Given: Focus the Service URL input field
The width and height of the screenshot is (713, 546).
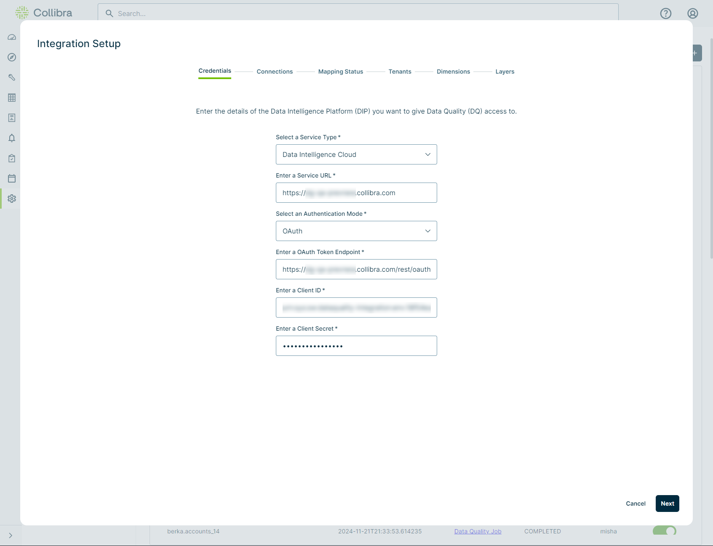Looking at the screenshot, I should click(356, 193).
